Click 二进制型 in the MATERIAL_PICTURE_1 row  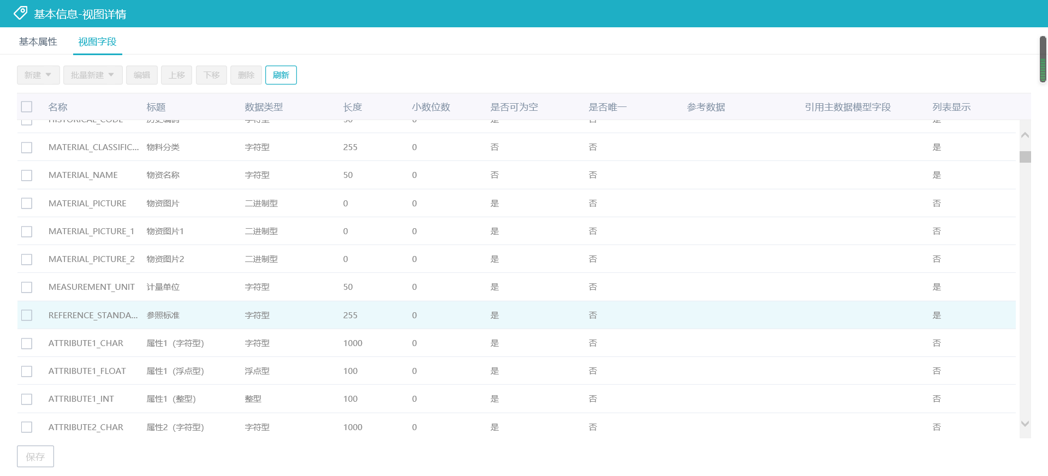point(261,231)
